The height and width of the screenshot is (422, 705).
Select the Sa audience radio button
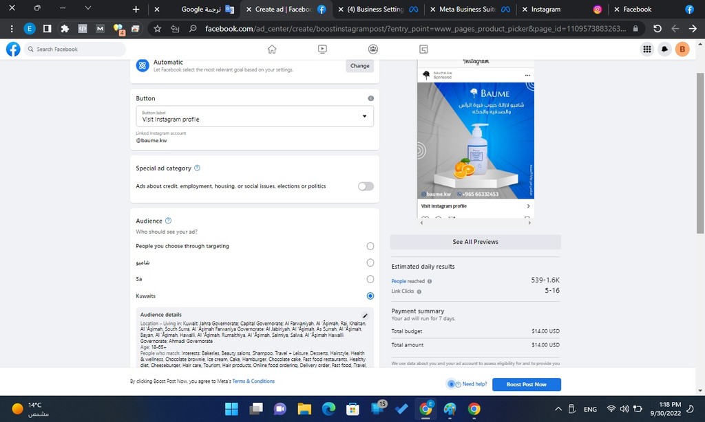[370, 279]
